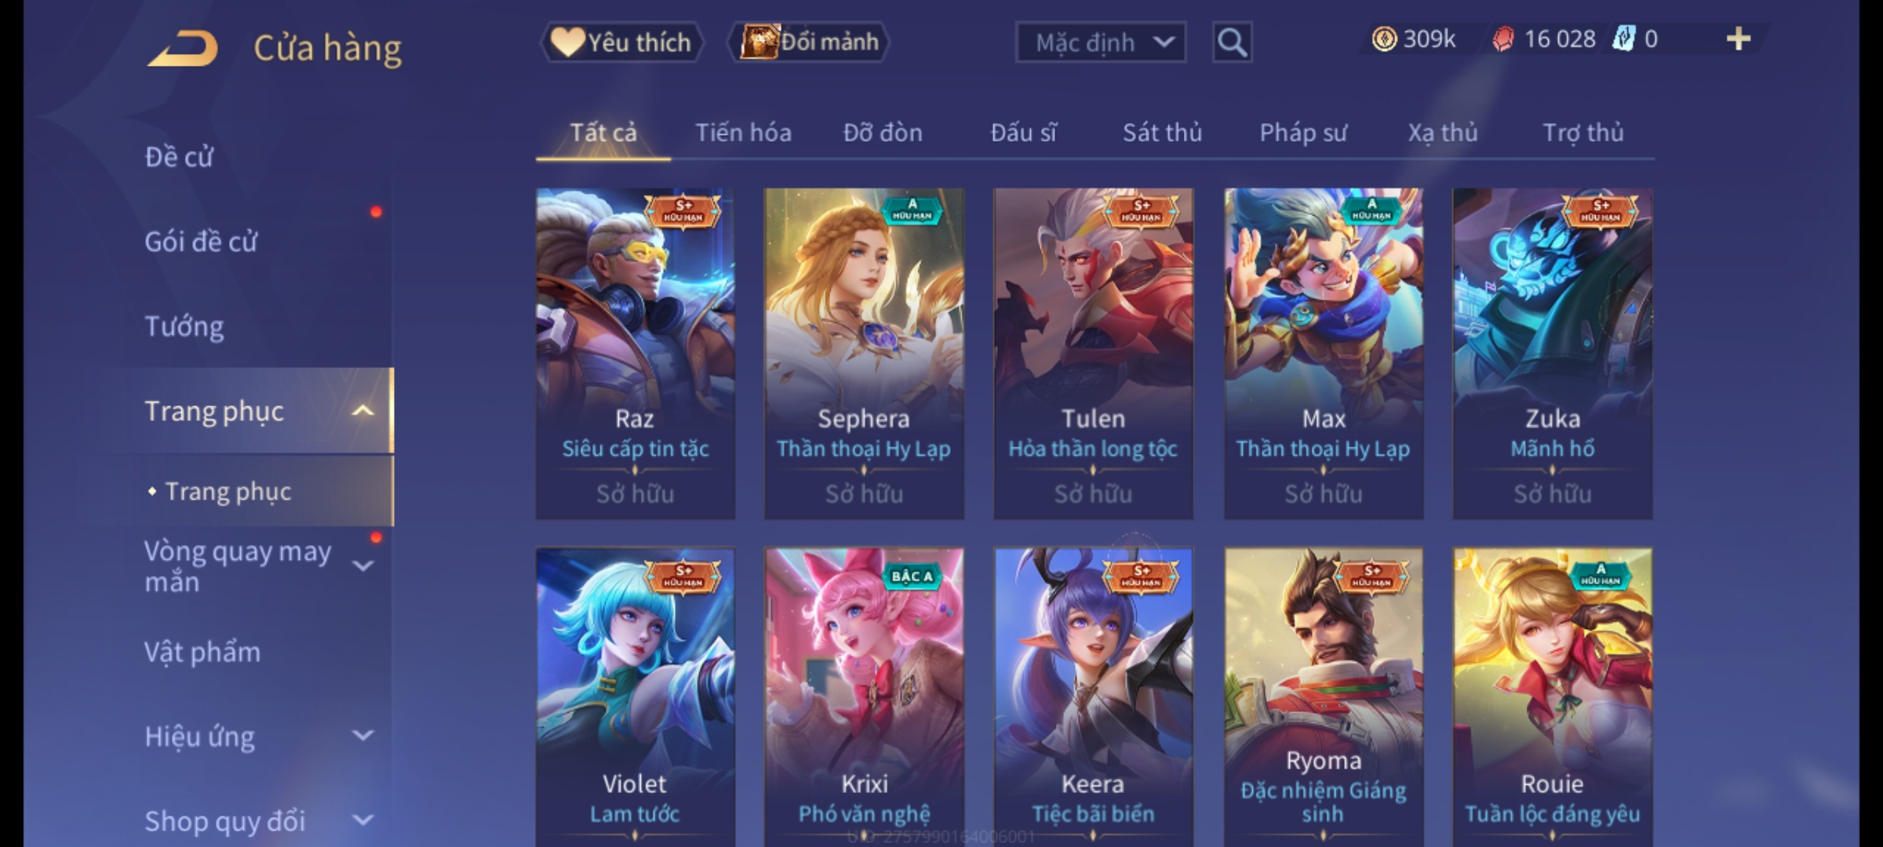The image size is (1883, 847).
Task: Switch to the Pháp sư tab
Action: click(x=1303, y=133)
